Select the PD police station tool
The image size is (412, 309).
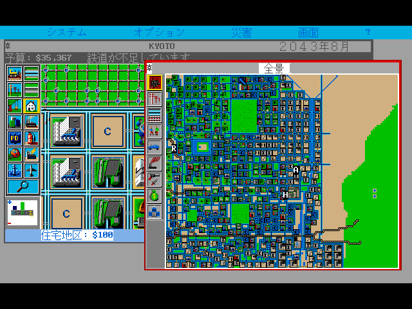click(15, 138)
